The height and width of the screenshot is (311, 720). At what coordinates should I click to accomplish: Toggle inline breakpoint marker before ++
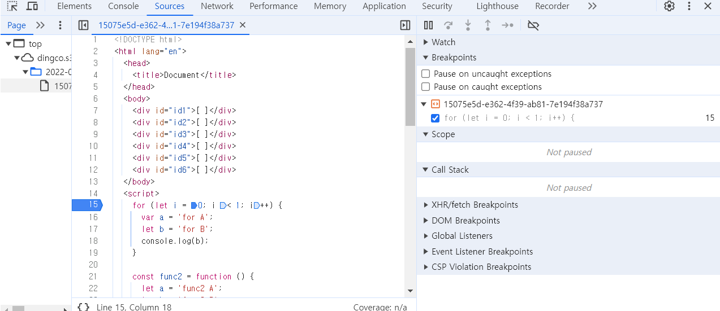[257, 205]
